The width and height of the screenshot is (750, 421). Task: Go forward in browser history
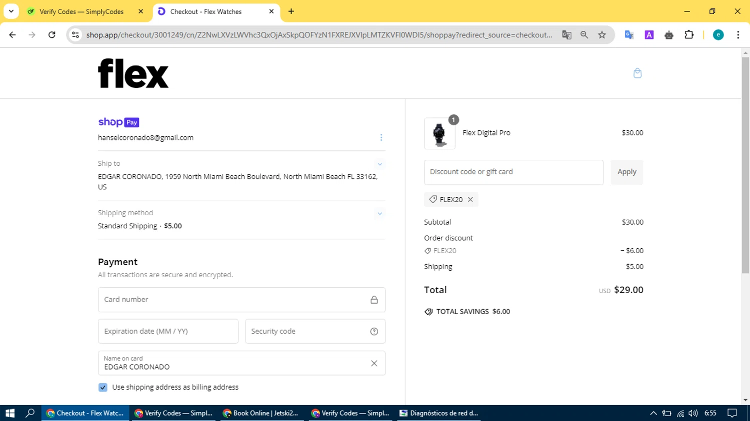32,35
